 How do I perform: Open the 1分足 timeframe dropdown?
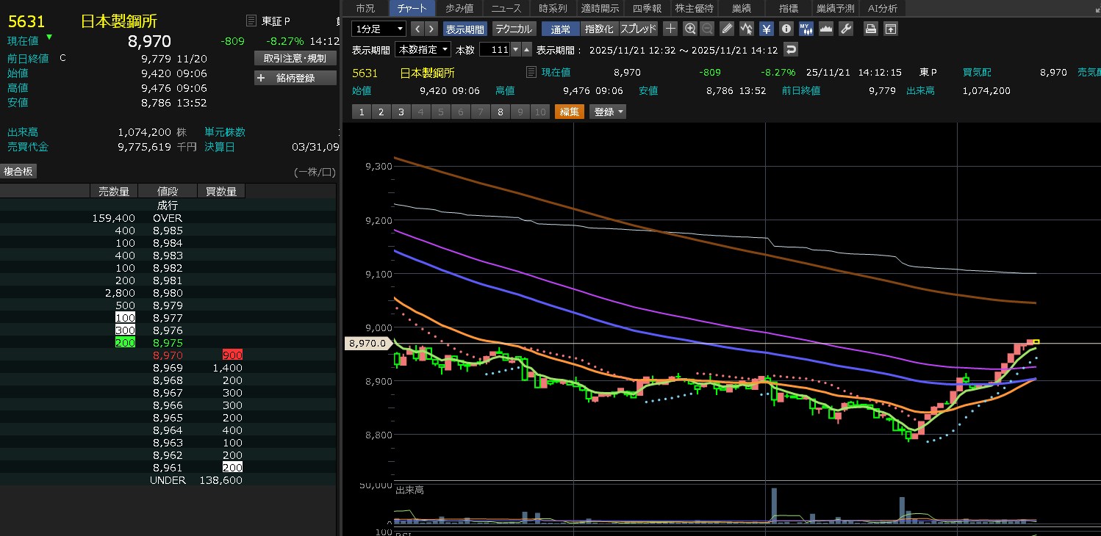click(379, 29)
